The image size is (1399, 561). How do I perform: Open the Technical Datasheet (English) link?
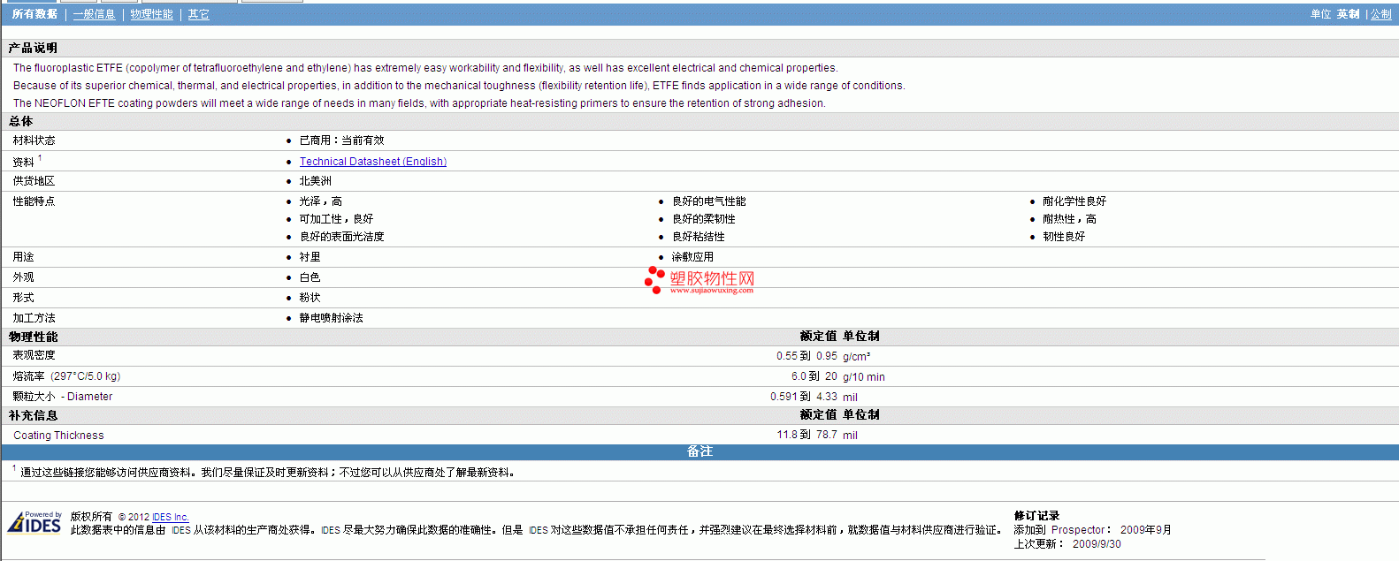(x=373, y=162)
